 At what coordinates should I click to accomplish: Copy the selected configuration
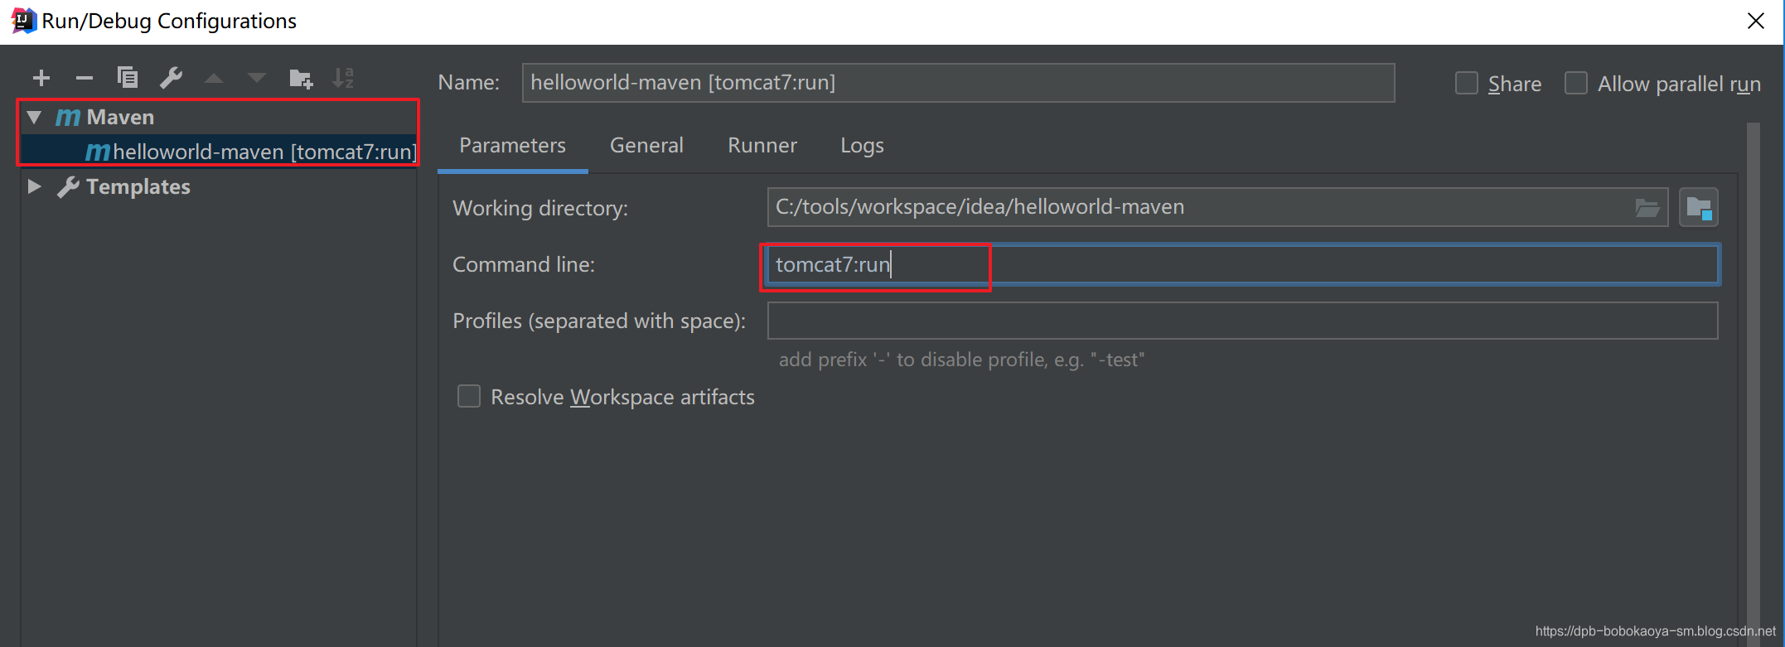pos(128,78)
